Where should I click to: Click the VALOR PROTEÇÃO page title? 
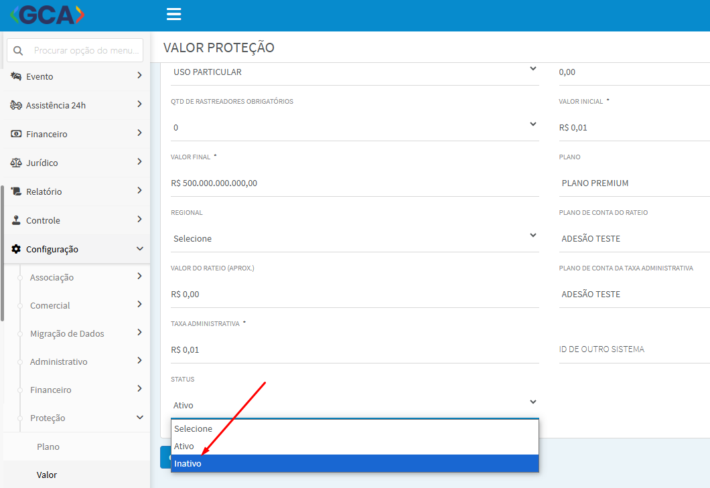219,48
